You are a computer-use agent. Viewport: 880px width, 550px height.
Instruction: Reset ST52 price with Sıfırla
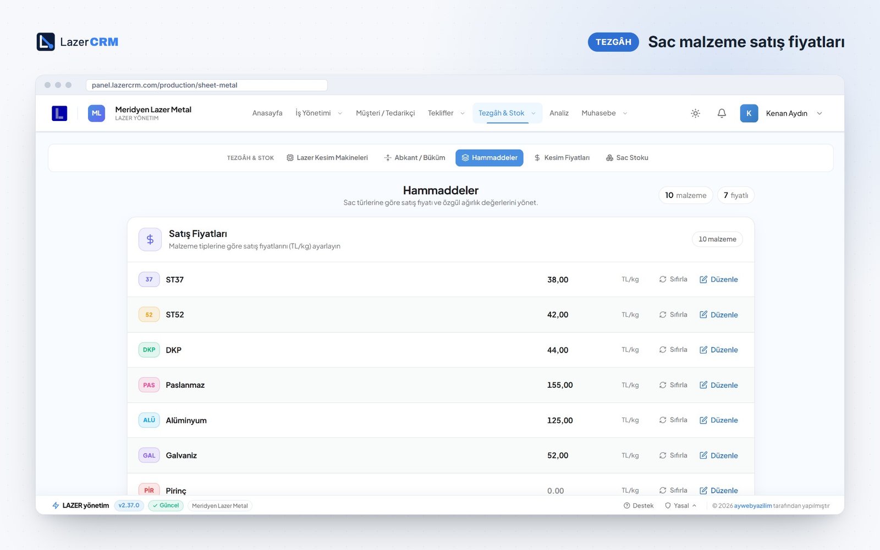[x=673, y=315]
